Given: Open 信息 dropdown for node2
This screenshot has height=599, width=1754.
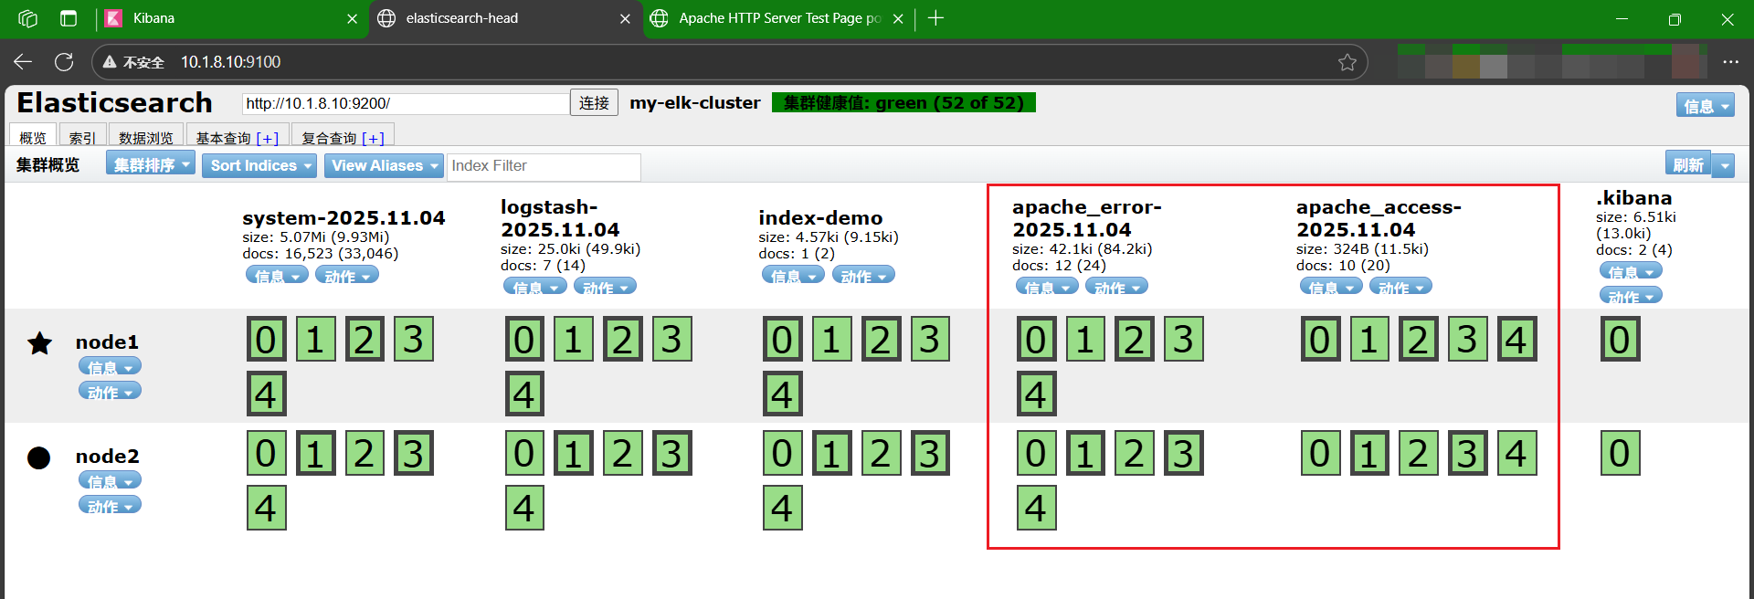Looking at the screenshot, I should (x=110, y=480).
